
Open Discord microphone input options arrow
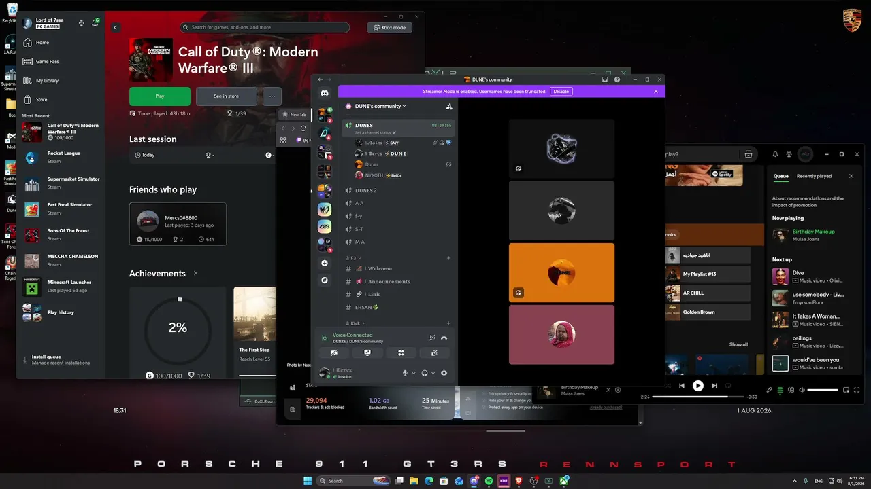pos(413,373)
